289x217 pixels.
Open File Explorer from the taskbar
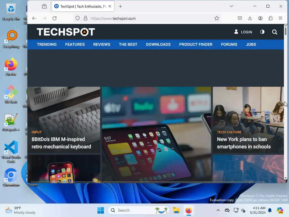(x=176, y=210)
